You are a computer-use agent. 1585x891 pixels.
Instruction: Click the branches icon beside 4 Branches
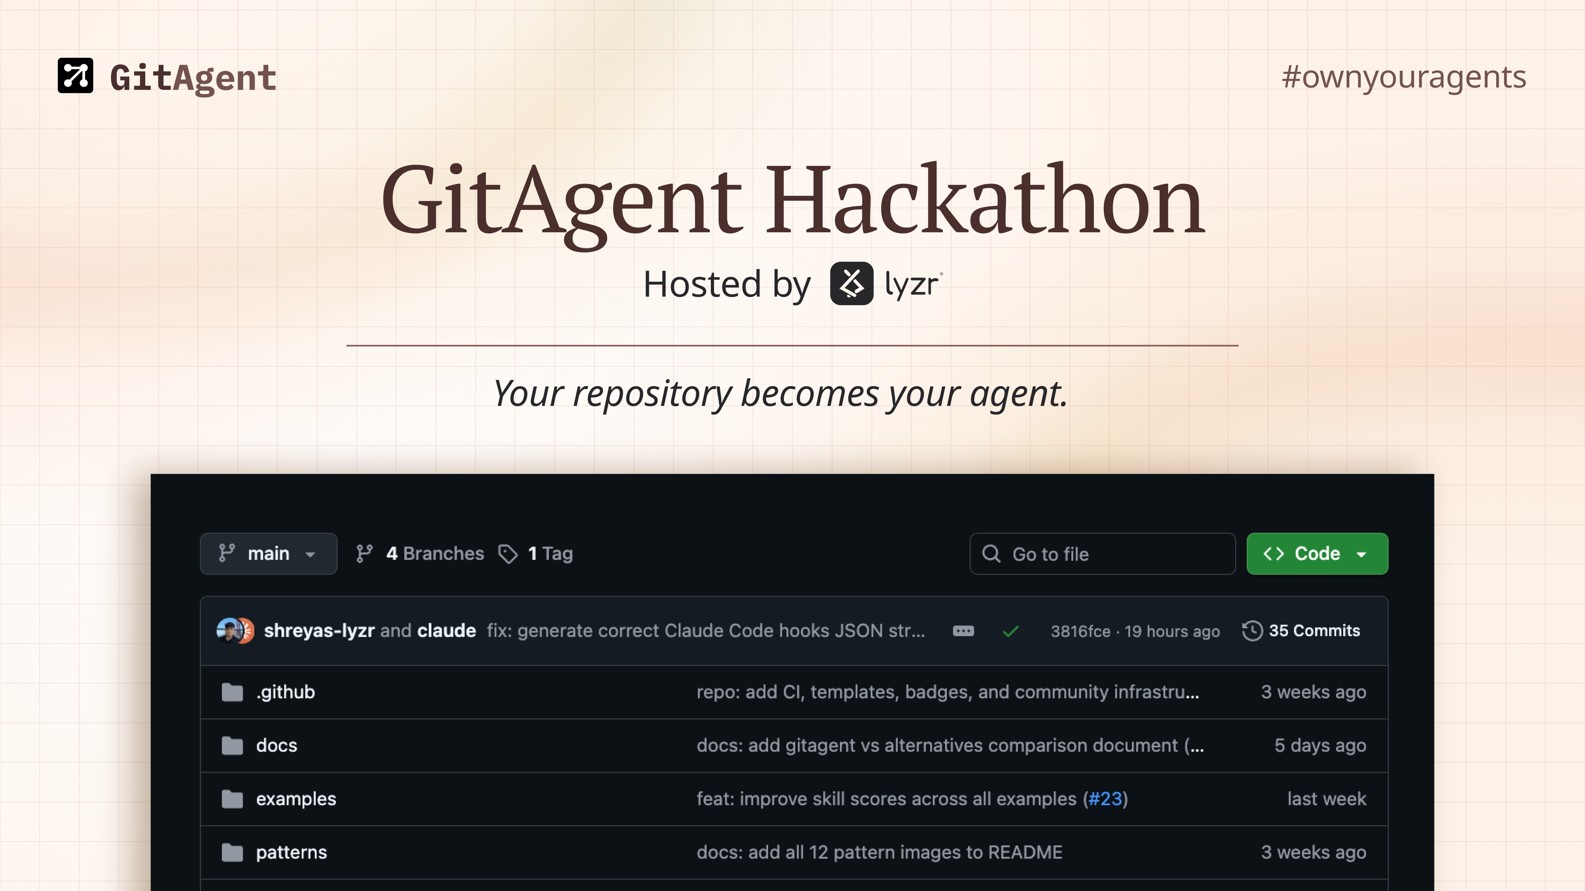[x=364, y=554]
